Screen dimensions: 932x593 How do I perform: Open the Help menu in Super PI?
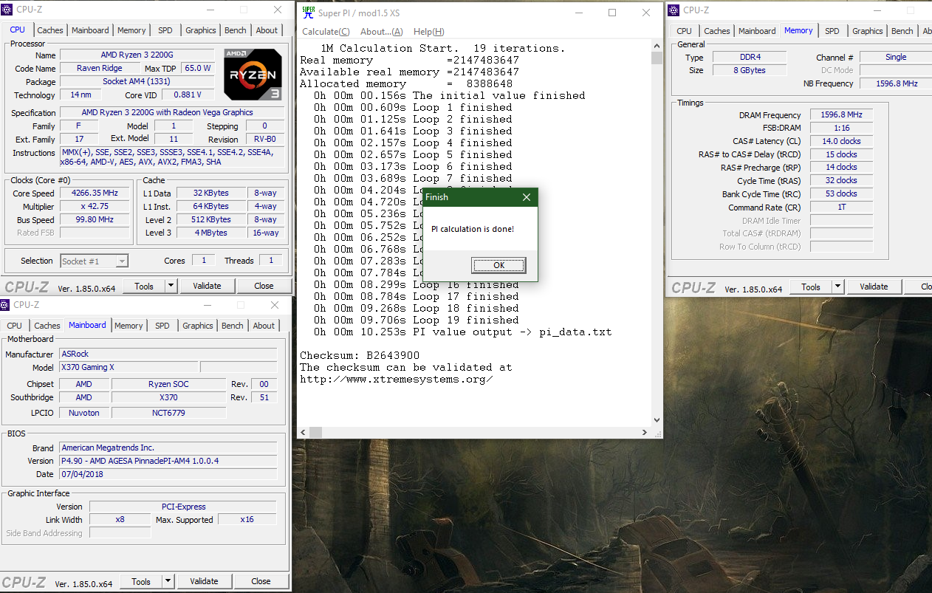[428, 32]
